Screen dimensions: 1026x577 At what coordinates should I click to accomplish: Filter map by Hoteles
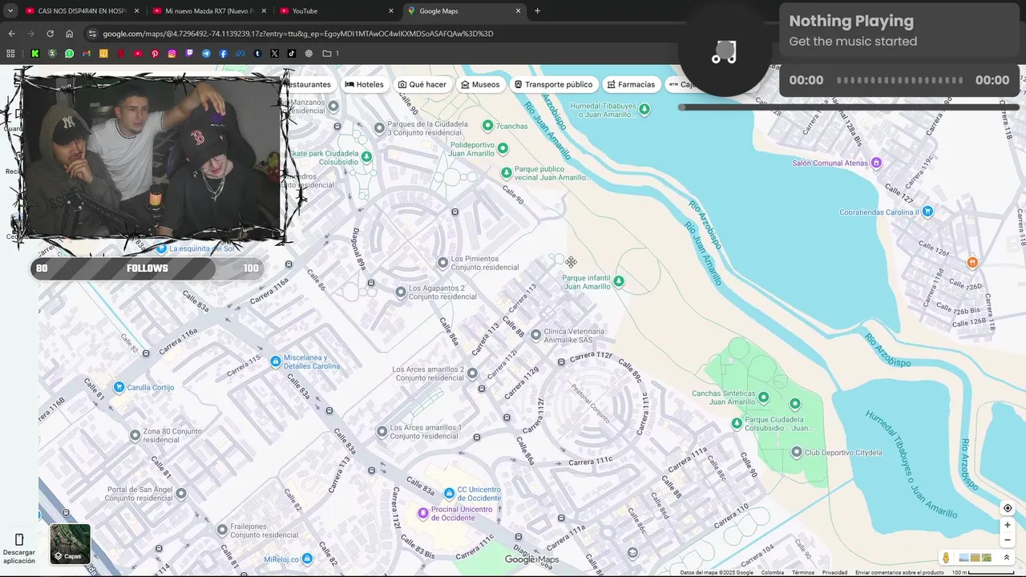point(364,84)
